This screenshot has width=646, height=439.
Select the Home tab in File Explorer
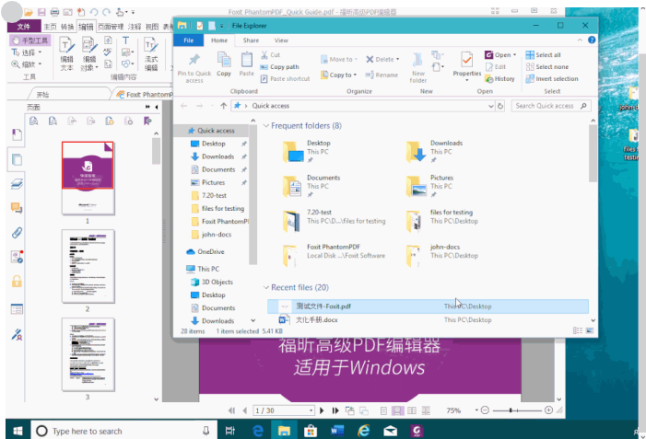coord(219,40)
